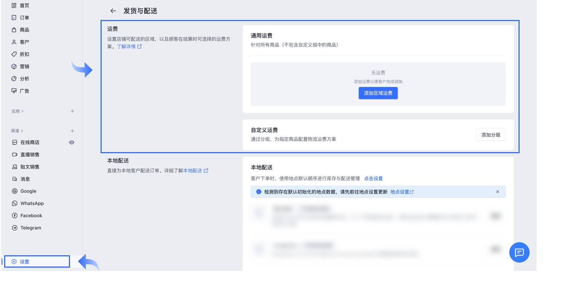Open the 首页 (home) section

[24, 5]
